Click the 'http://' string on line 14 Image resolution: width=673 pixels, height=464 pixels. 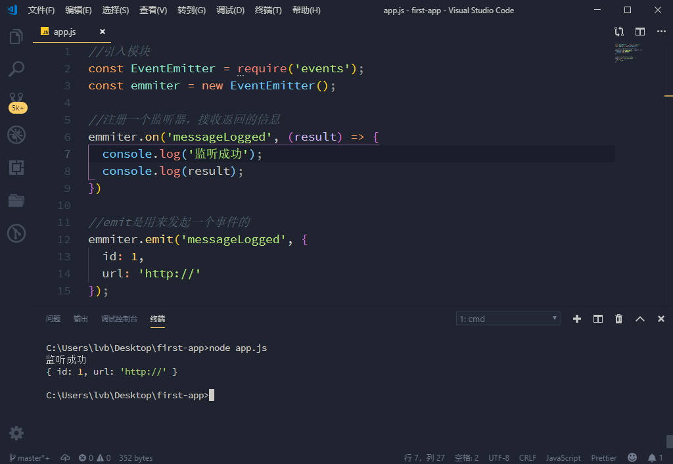(169, 273)
